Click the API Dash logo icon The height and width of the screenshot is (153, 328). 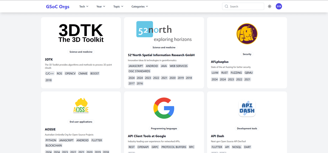pos(247,108)
